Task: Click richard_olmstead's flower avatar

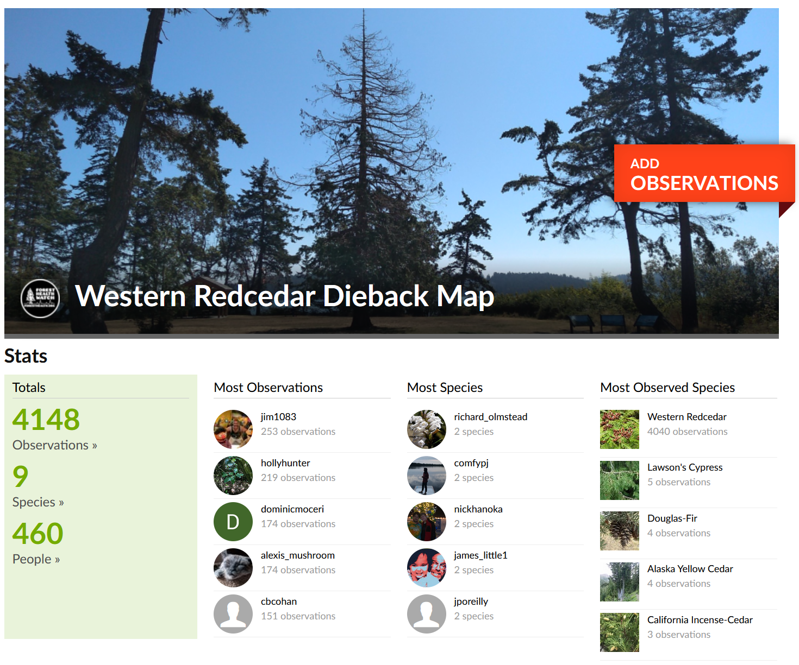Action: [x=426, y=429]
